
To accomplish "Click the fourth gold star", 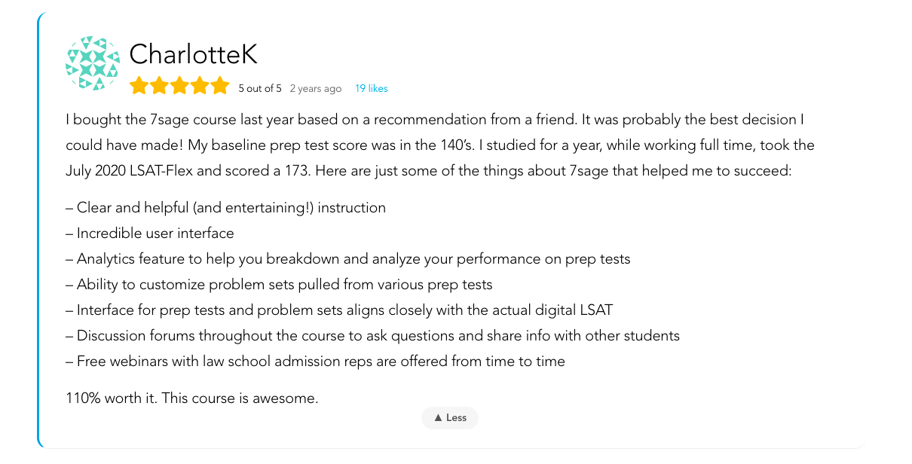I will pos(200,85).
